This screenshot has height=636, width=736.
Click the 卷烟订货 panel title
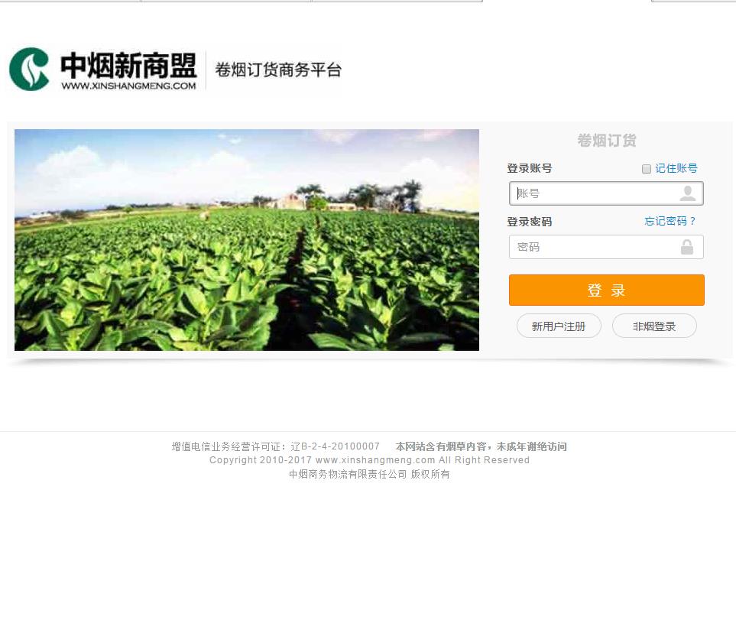tap(606, 141)
